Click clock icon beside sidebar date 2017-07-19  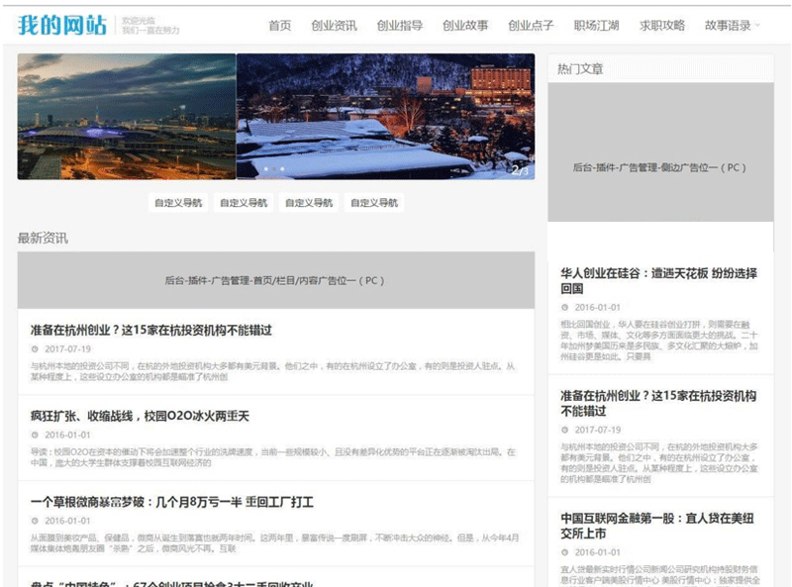point(564,430)
